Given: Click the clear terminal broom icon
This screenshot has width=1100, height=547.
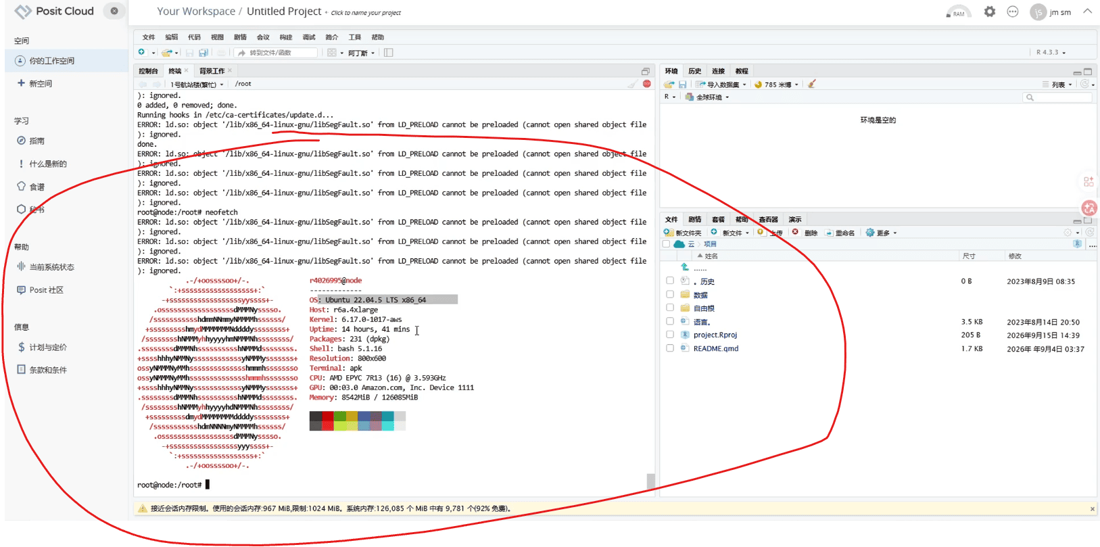Looking at the screenshot, I should point(632,84).
